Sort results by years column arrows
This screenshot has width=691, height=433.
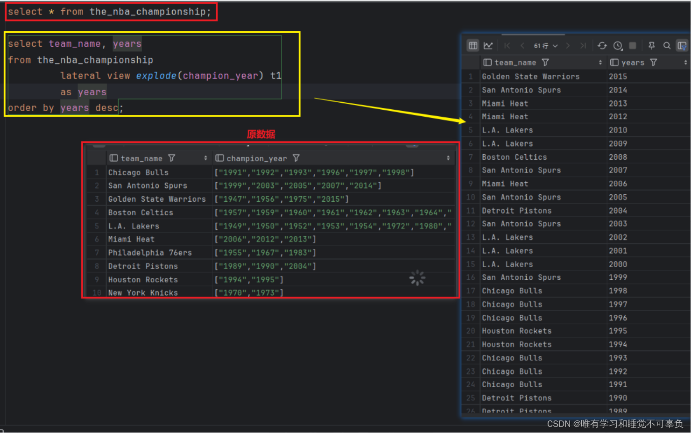[685, 62]
